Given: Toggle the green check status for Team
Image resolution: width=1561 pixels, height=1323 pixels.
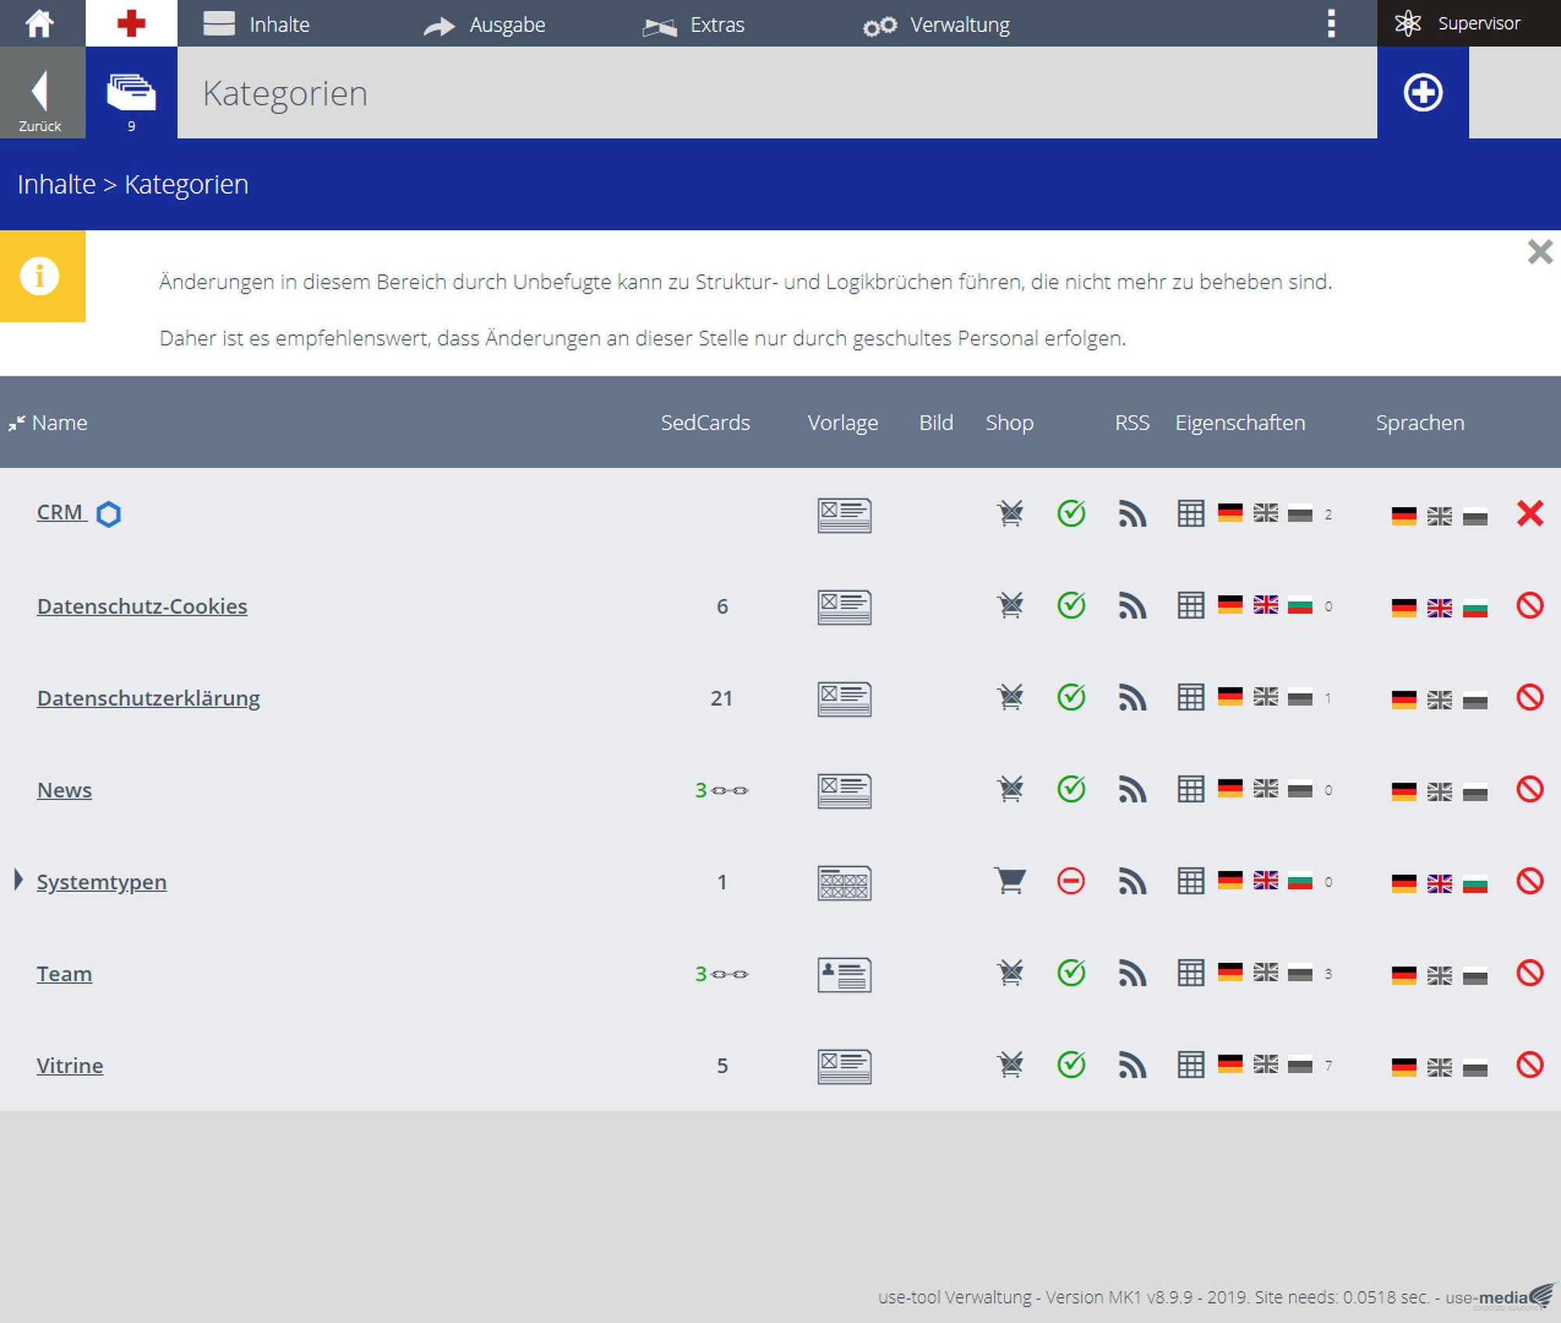Looking at the screenshot, I should coord(1071,973).
